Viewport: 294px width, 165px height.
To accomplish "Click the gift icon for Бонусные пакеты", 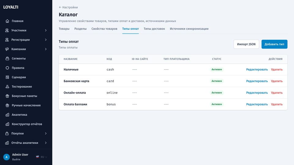I will (7, 96).
